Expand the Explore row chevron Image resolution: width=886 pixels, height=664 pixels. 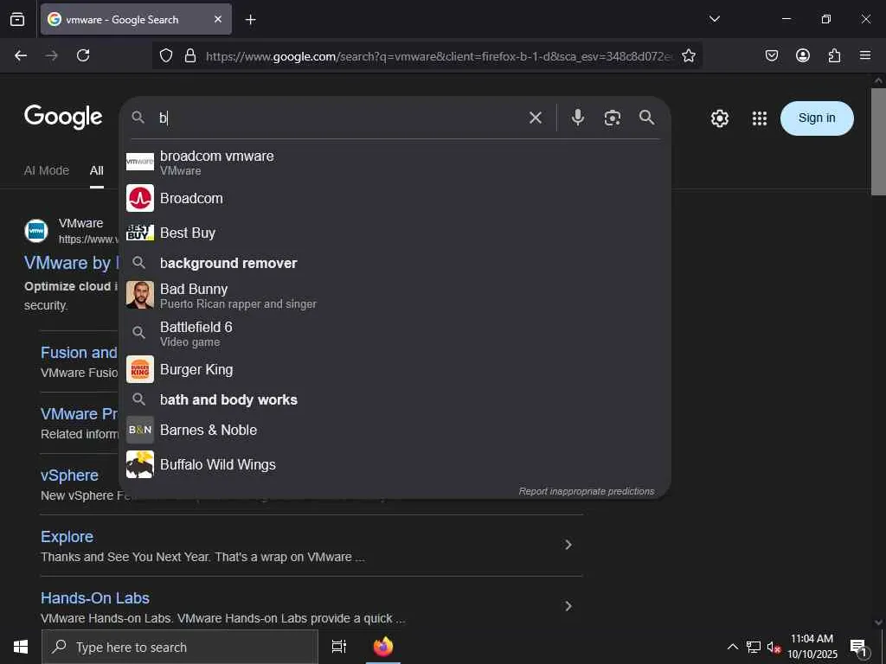point(568,545)
